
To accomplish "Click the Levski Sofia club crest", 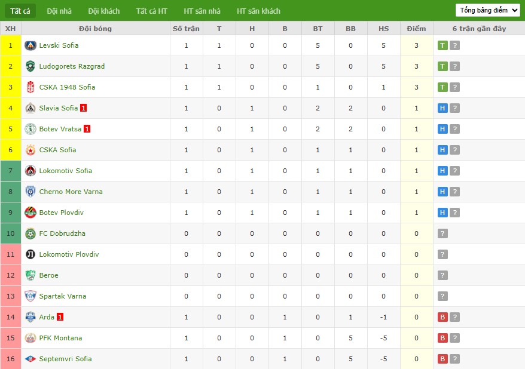I will point(30,45).
